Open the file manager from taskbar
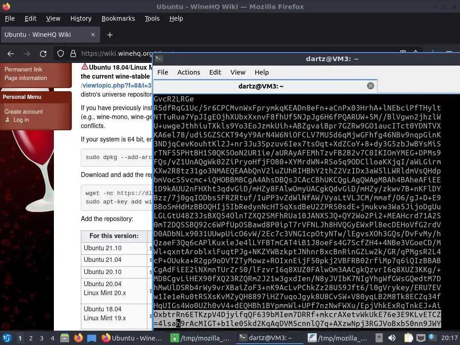The image size is (460, 345). 65,338
